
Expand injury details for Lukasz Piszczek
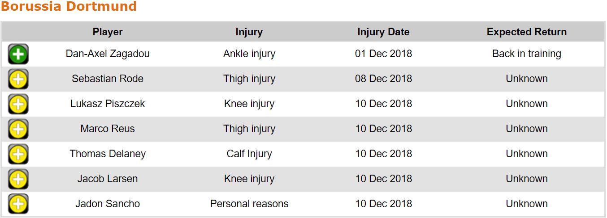(x=18, y=105)
